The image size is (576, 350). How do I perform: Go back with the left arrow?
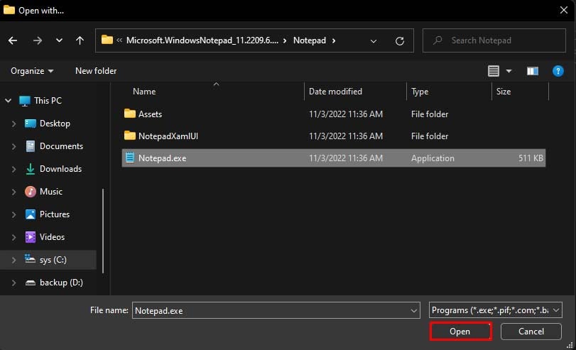pyautogui.click(x=13, y=40)
